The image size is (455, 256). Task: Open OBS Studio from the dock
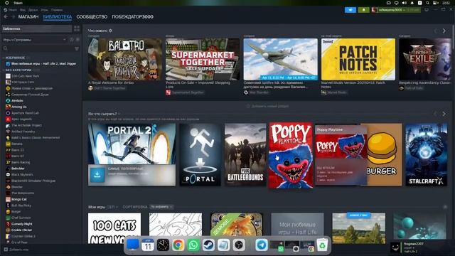tap(239, 245)
